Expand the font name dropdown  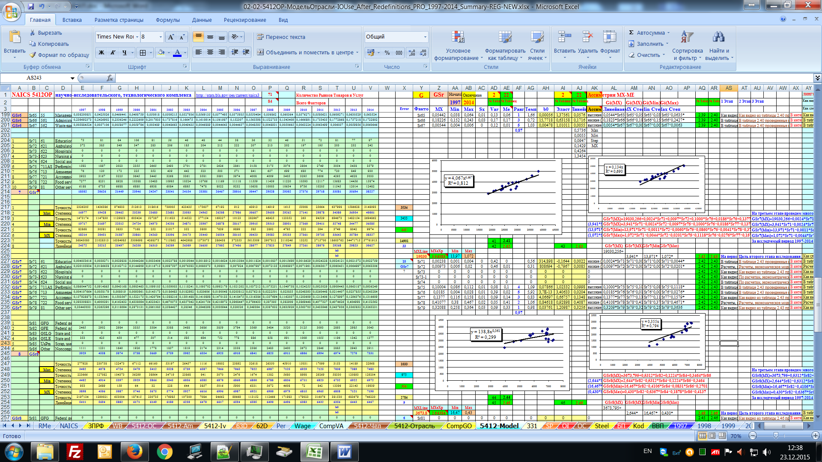tap(137, 37)
